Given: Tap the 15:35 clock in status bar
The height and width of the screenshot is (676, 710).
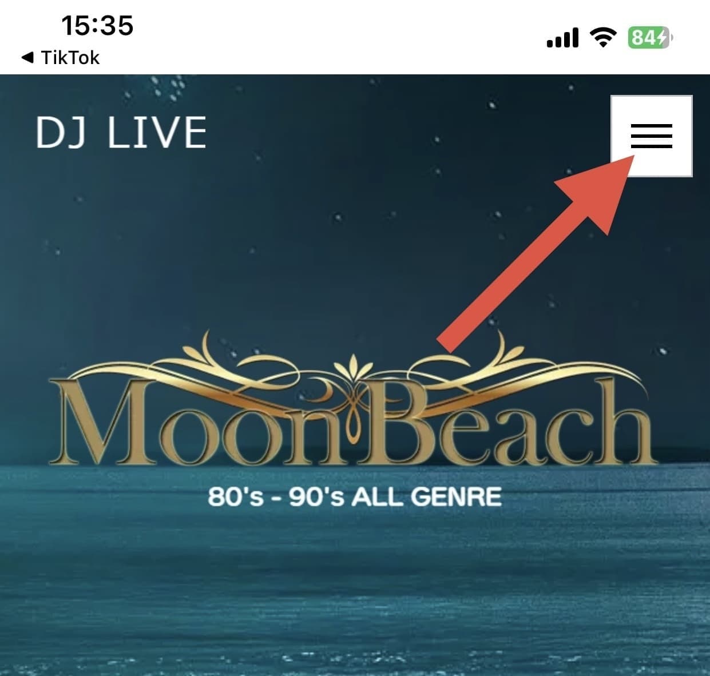Looking at the screenshot, I should coord(97,26).
